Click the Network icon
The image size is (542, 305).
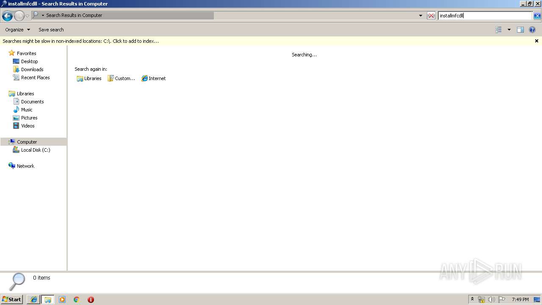[12, 166]
